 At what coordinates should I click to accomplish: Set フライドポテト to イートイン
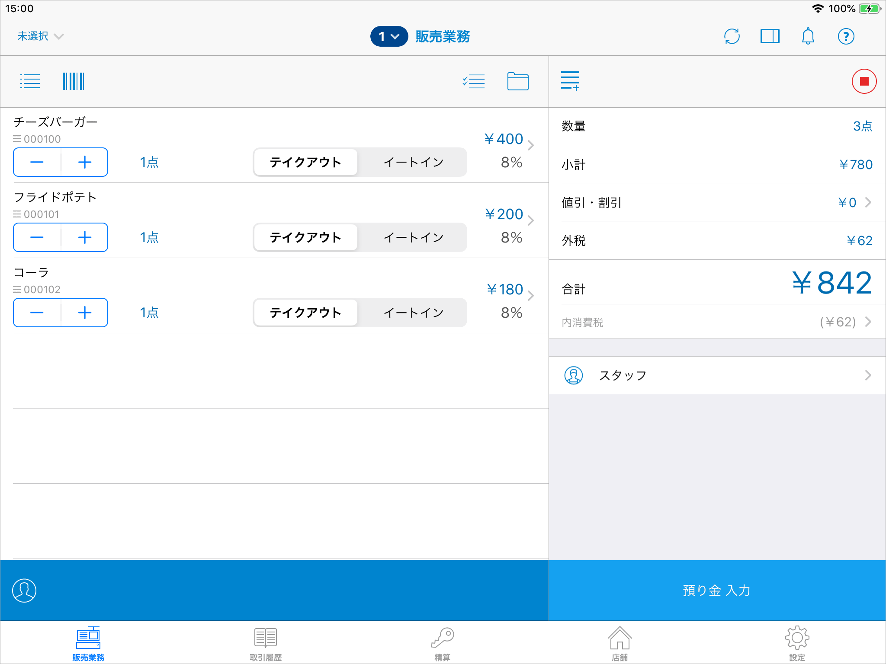click(413, 237)
